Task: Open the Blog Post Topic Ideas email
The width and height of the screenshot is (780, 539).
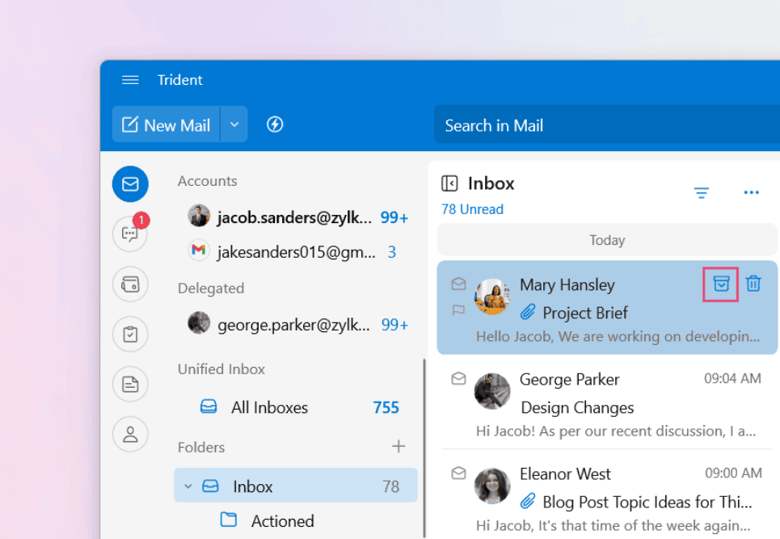Action: click(607, 495)
